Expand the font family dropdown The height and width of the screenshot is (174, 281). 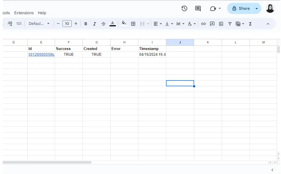39,24
